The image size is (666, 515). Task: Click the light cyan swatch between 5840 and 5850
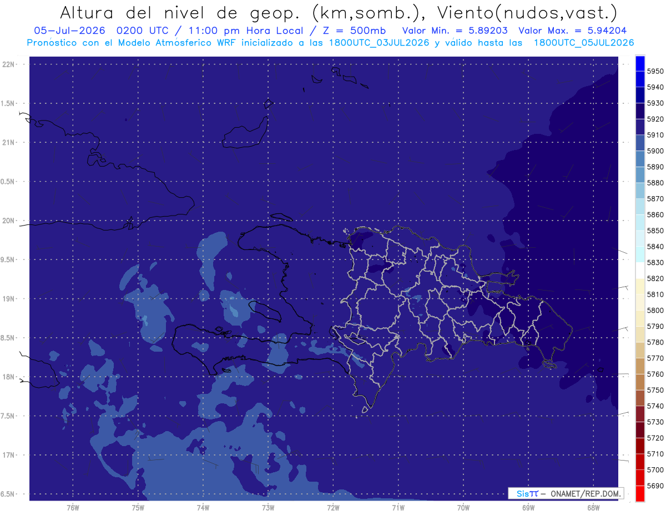tap(640, 238)
